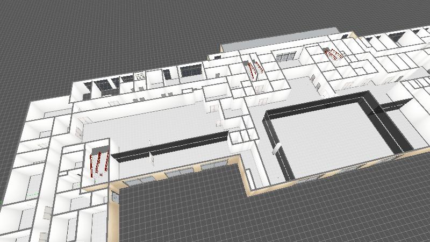Click the dark grid ground in the bottom-right area
Image resolution: width=430 pixels, height=242 pixels.
pyautogui.click(x=322, y=215)
